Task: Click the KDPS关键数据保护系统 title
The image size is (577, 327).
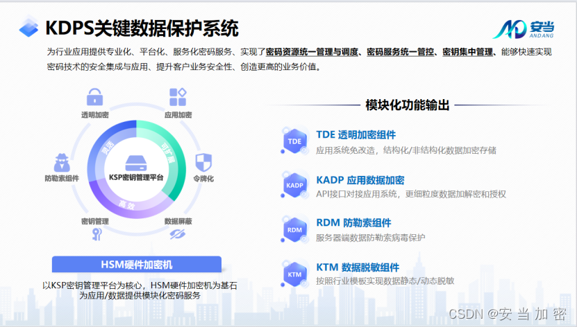Action: (x=142, y=28)
